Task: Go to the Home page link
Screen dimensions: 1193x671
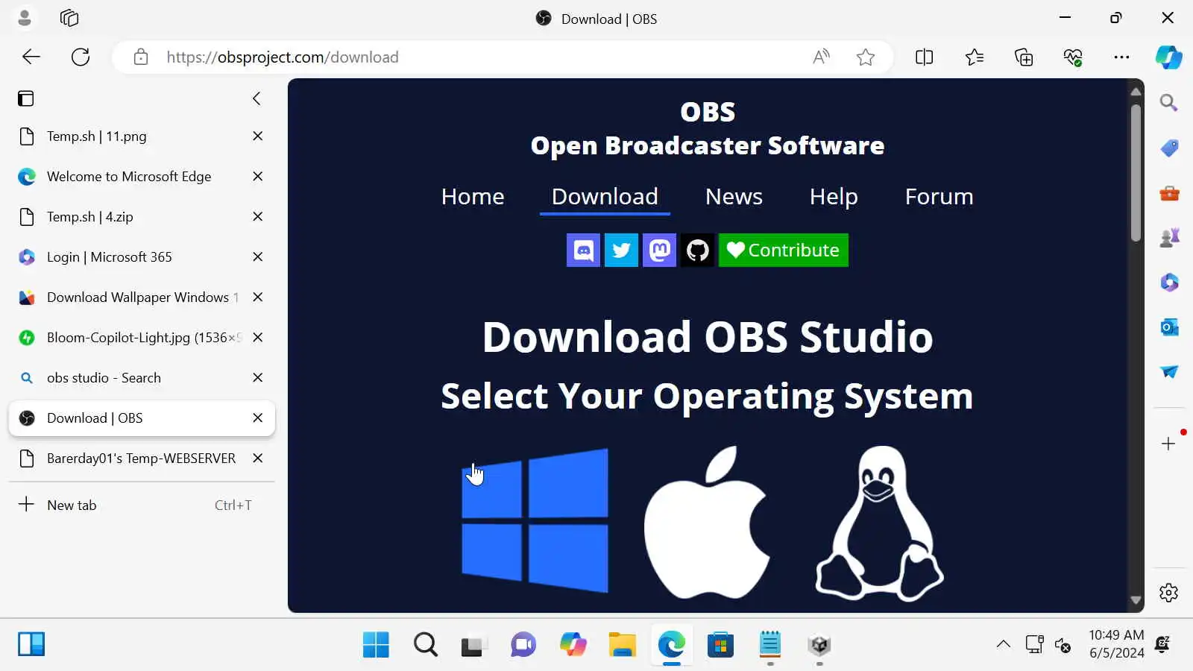Action: pyautogui.click(x=473, y=196)
